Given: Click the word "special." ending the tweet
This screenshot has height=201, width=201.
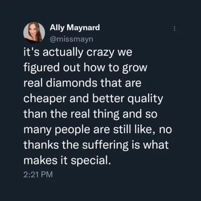Looking at the screenshot, I should coord(91,160).
